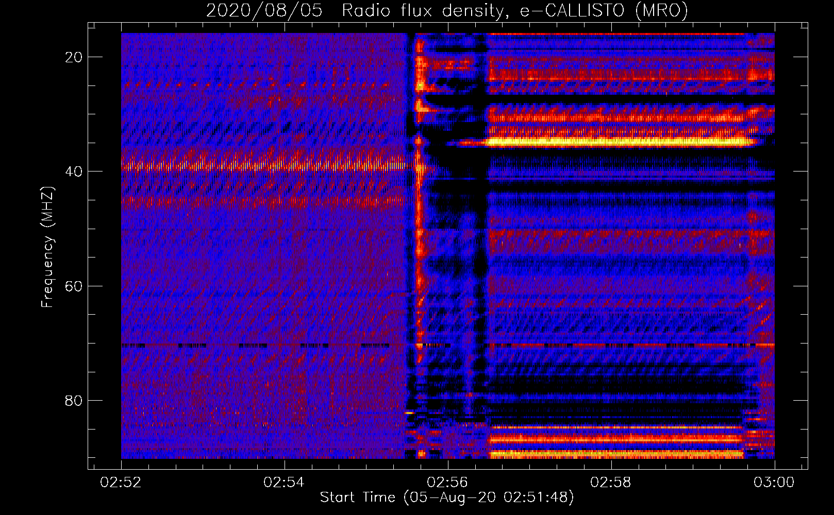Image resolution: width=834 pixels, height=515 pixels.
Task: Click the 02:58 time tick label
Action: [x=611, y=483]
